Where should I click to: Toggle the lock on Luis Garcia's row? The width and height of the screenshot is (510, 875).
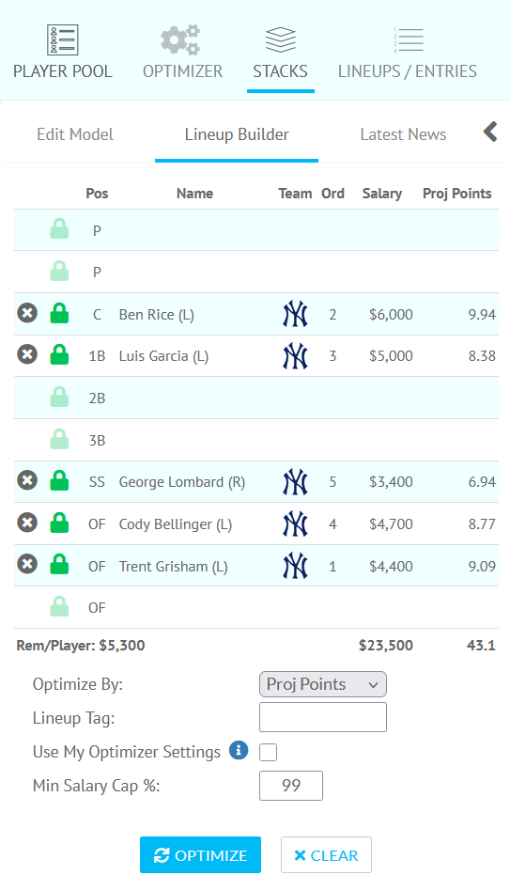pyautogui.click(x=59, y=355)
